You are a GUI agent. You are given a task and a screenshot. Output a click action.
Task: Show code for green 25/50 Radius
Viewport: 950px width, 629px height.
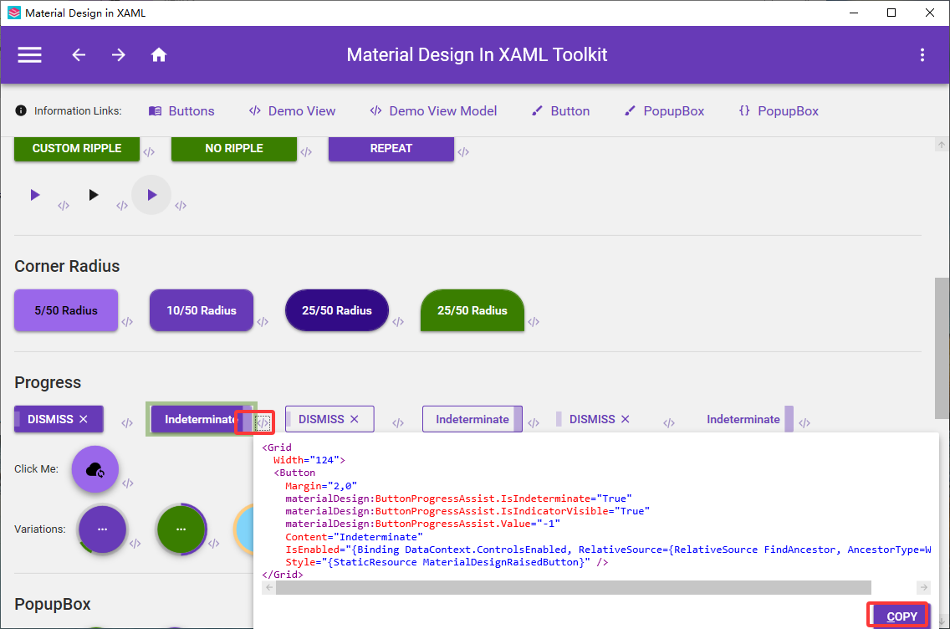pos(534,322)
